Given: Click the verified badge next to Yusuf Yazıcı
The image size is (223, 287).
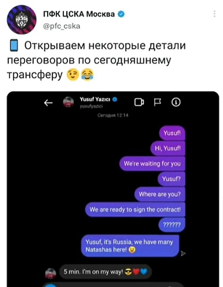Looking at the screenshot, I should click(115, 99).
